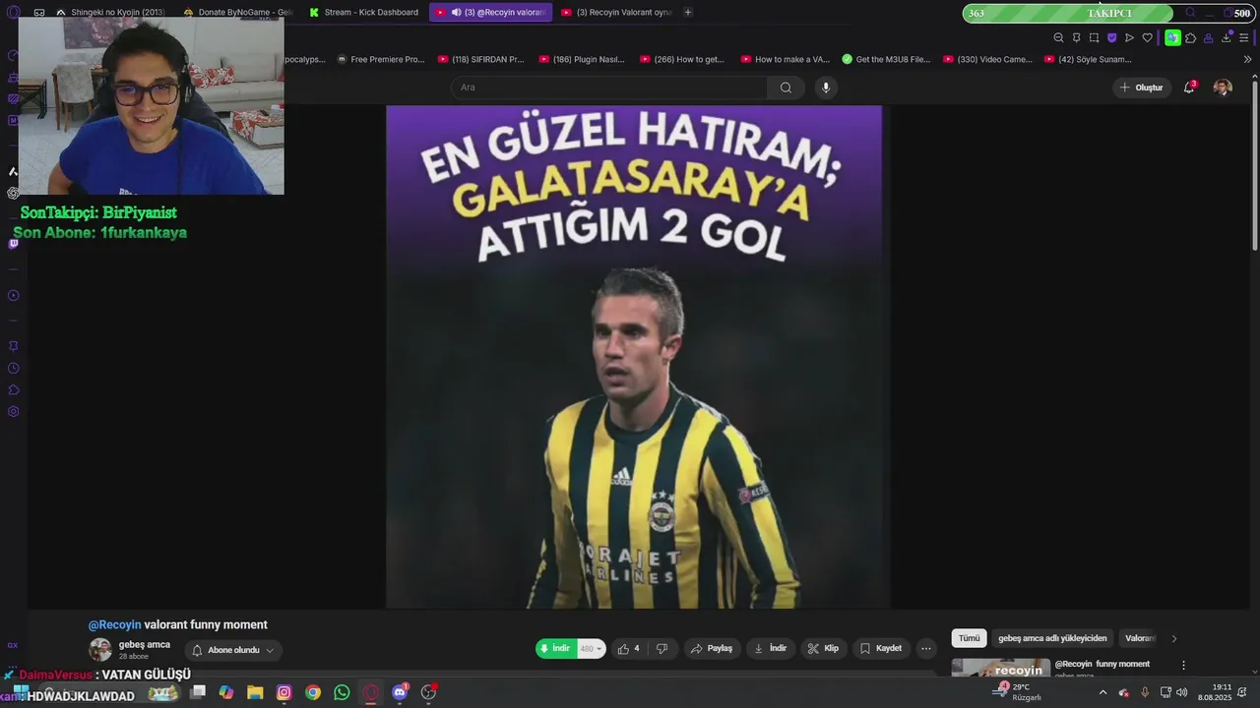Click the snapshot capture icon in browser toolbar
Screen dimensions: 1260x708
pyautogui.click(x=1094, y=37)
